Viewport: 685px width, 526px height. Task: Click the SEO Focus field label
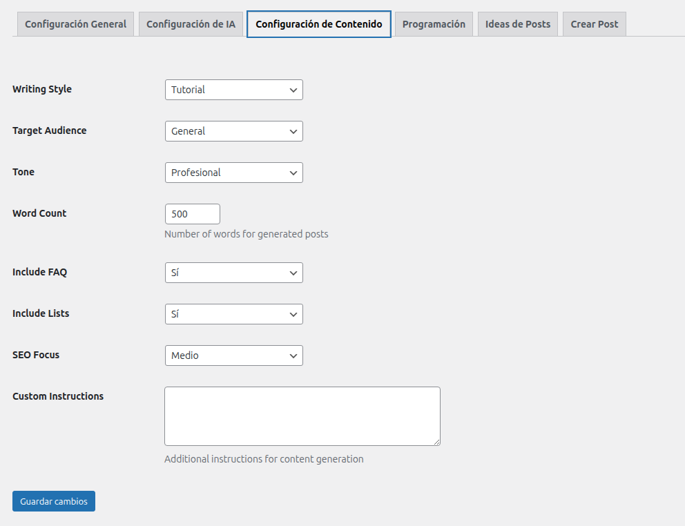click(x=36, y=355)
